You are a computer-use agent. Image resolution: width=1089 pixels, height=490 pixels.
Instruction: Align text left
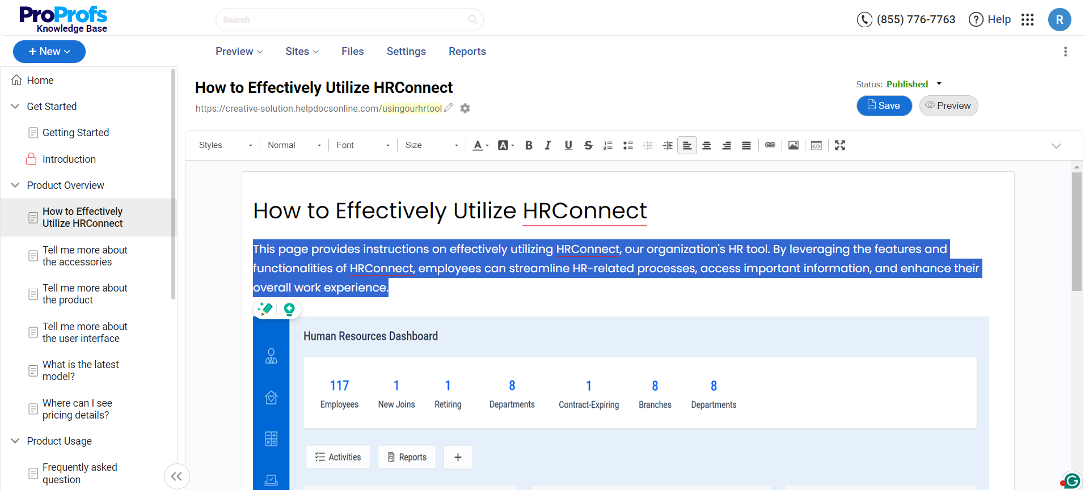687,145
